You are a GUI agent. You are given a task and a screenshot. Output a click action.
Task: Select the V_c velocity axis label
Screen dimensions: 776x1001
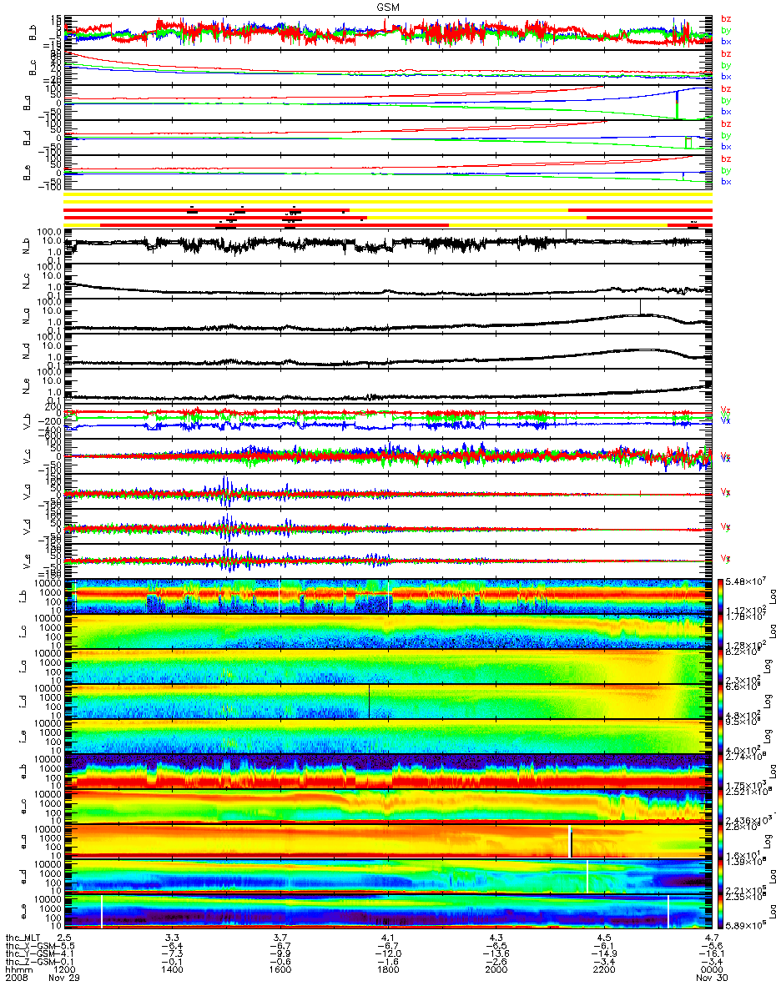[x=25, y=456]
